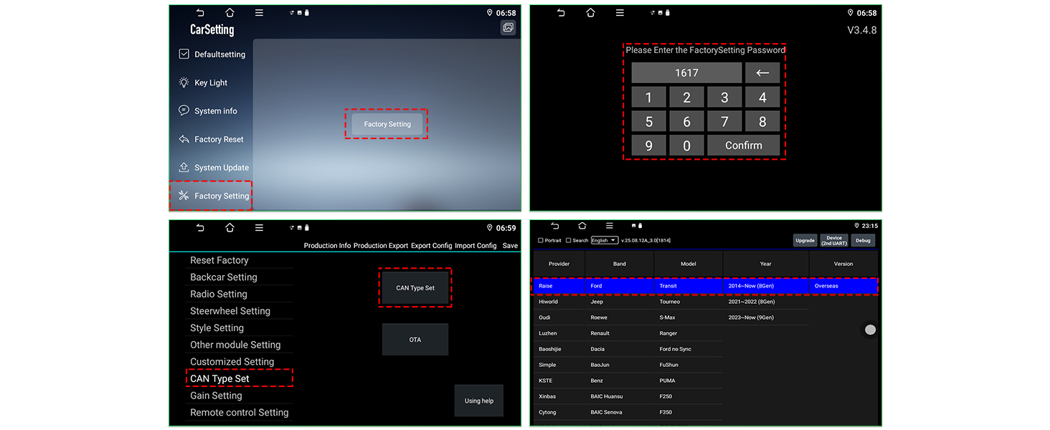Image resolution: width=1050 pixels, height=430 pixels.
Task: Open Style Setting in the settings list
Action: [217, 328]
